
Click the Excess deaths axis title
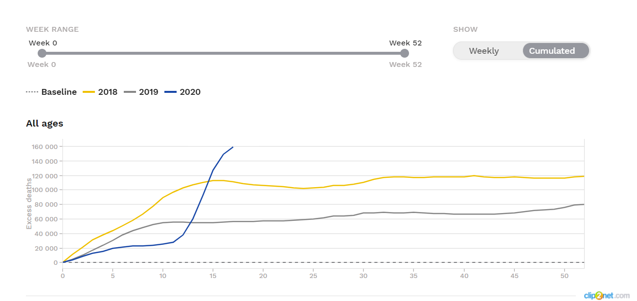pos(29,203)
